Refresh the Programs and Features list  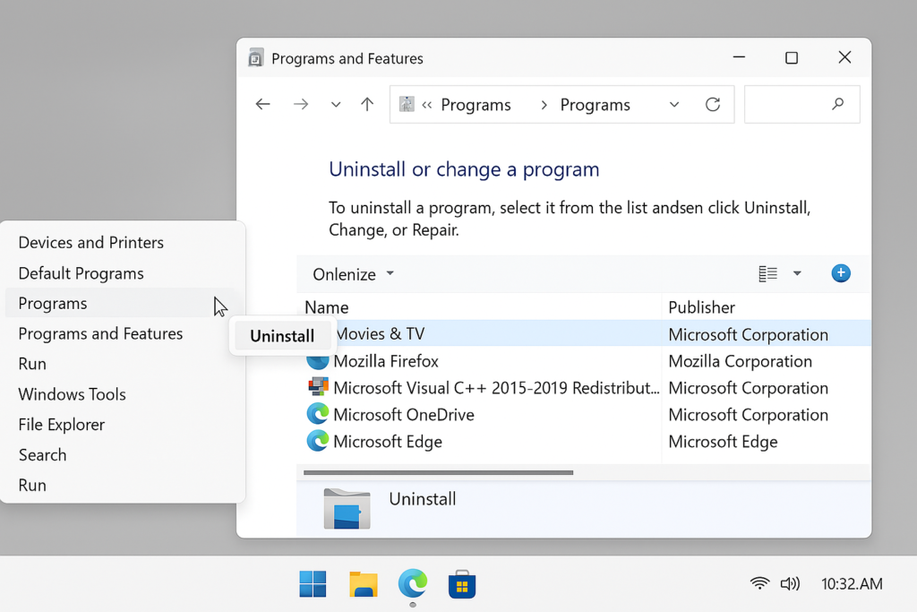tap(712, 105)
